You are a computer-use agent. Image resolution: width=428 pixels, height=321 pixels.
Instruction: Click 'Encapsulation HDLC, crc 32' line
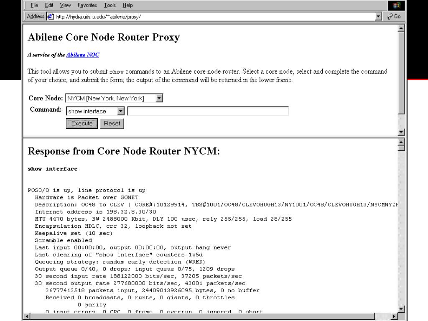[x=113, y=226]
